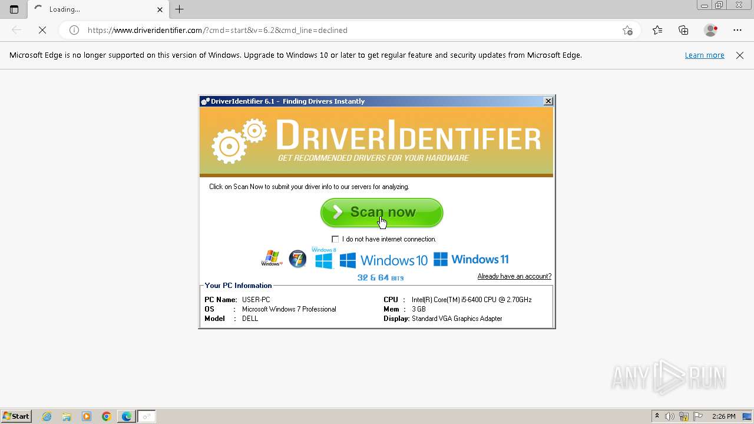Click the '32 & 64 BITS' text
This screenshot has width=754, height=424.
click(x=381, y=277)
